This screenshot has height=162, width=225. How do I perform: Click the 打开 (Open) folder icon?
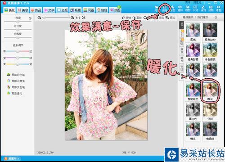157,9
